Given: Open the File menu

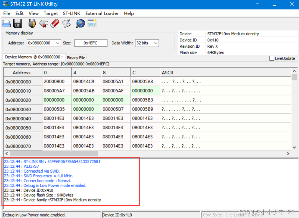Looking at the screenshot, I should click(x=7, y=13).
